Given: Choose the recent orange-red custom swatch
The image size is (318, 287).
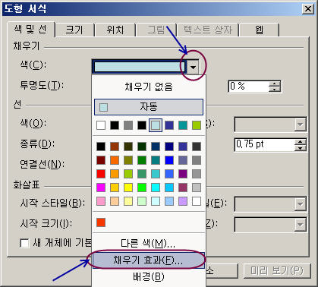Looking at the screenshot, I should pyautogui.click(x=101, y=222).
